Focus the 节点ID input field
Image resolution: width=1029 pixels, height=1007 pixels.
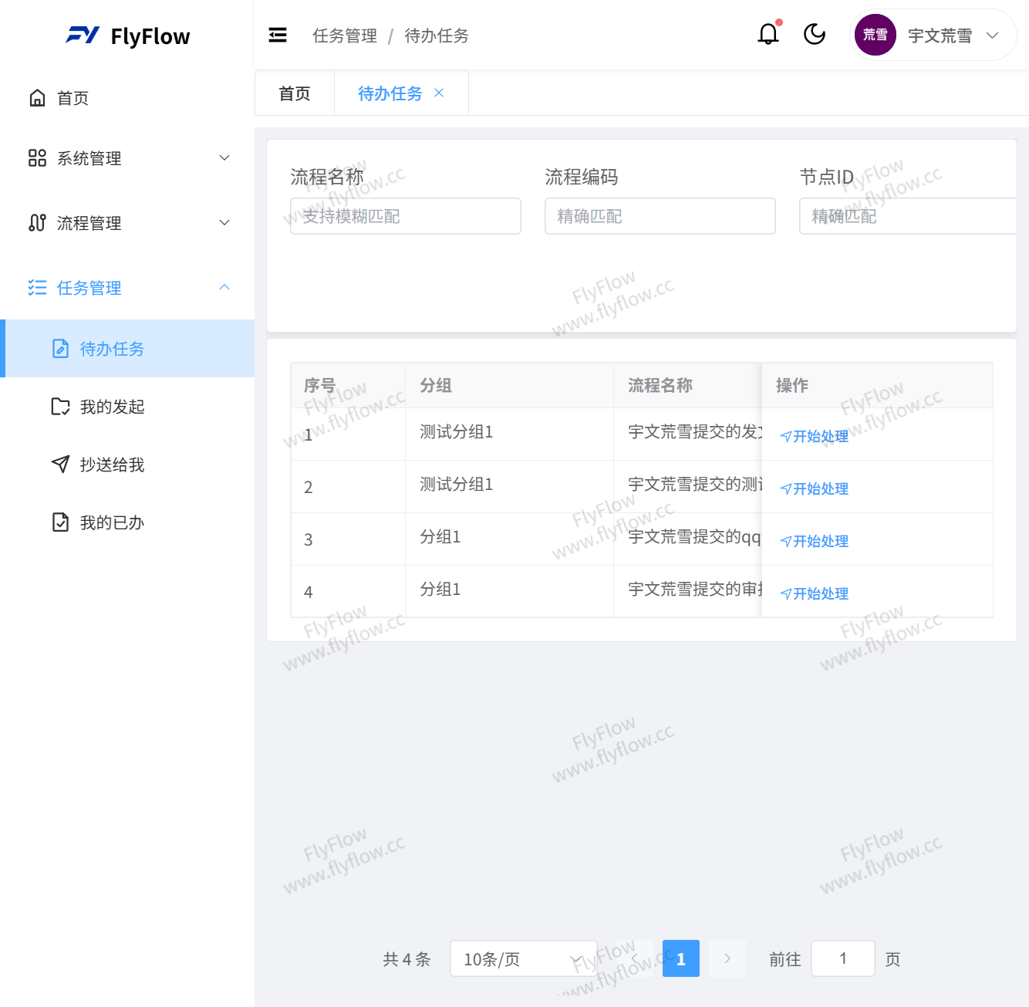(908, 216)
